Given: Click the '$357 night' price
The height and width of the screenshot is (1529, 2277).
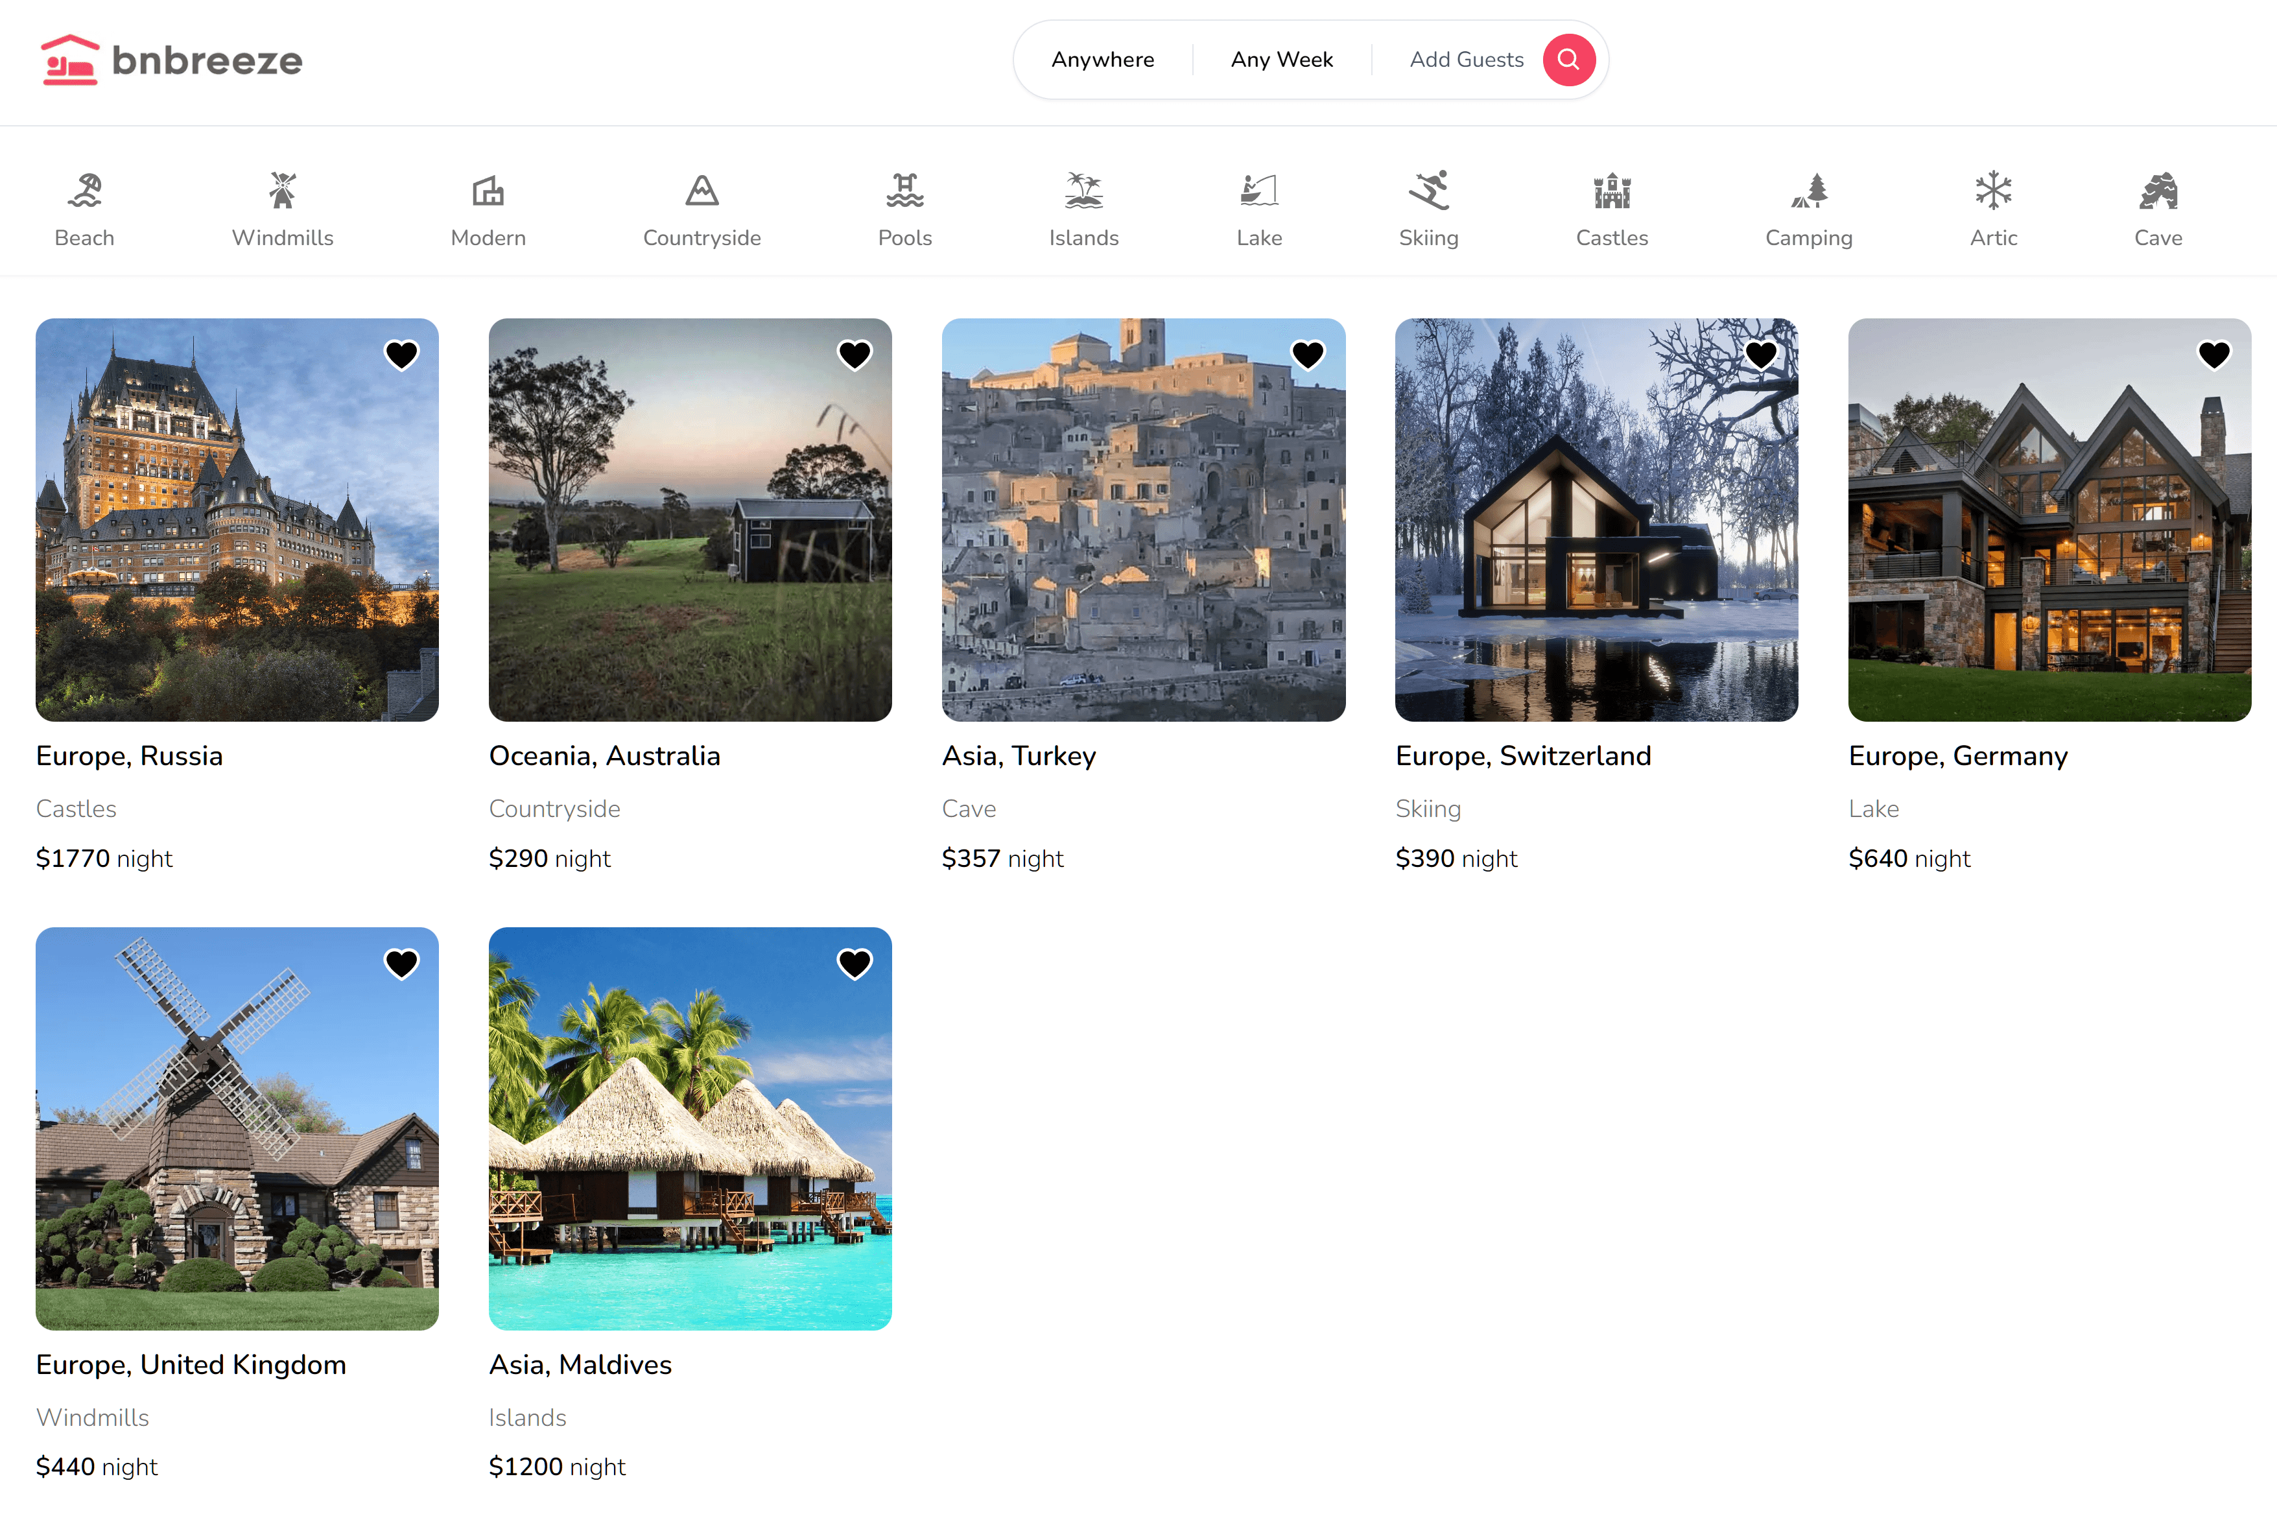Looking at the screenshot, I should [1003, 858].
